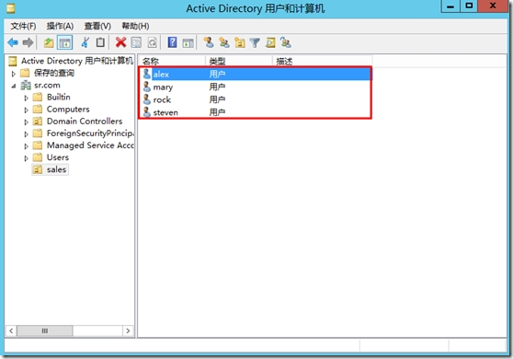Select root Active Directory 用户和计算机 node
This screenshot has width=513, height=359.
pos(77,61)
